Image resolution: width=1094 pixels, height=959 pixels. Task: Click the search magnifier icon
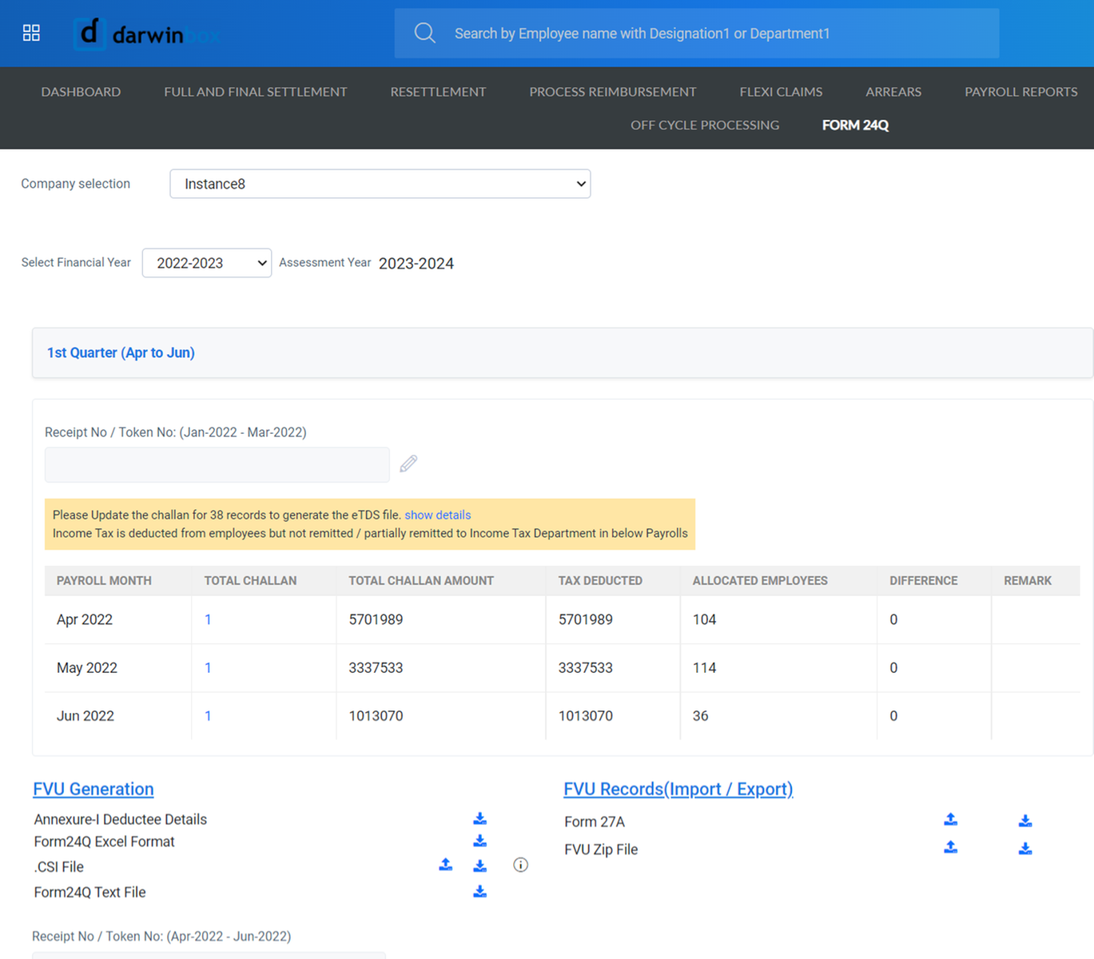[x=424, y=33]
